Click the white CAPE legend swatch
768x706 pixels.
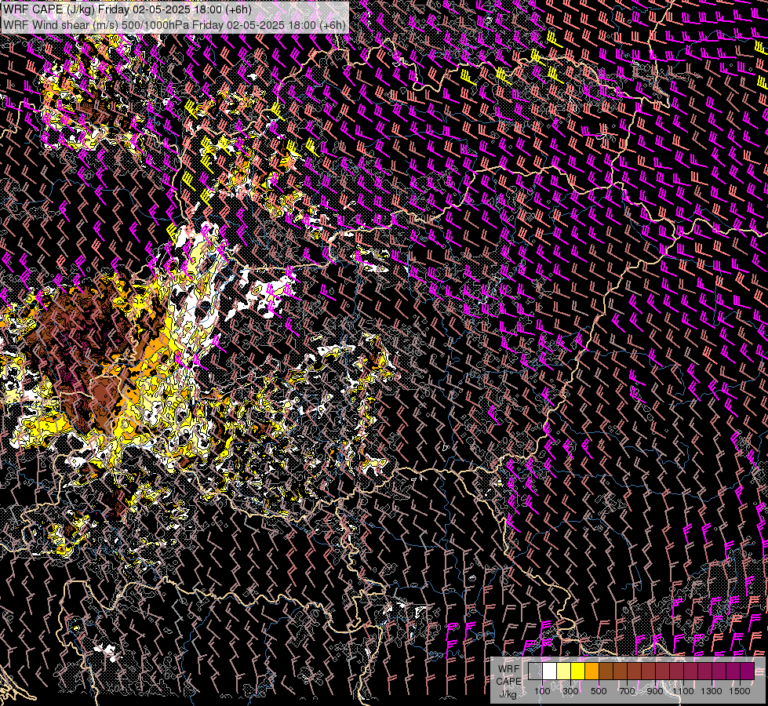[550, 671]
